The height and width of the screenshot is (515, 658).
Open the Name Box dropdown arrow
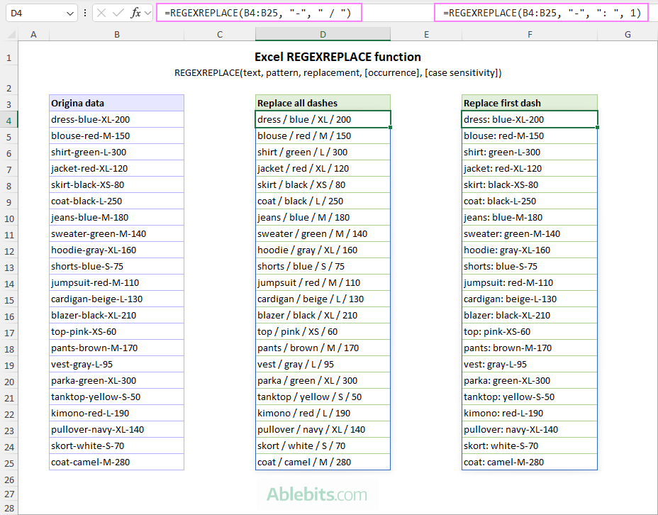pos(70,13)
